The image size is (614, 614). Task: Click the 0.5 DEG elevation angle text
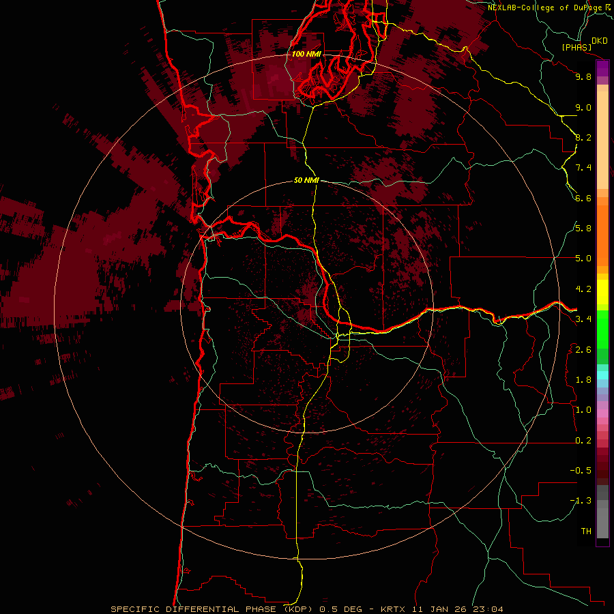tap(340, 609)
